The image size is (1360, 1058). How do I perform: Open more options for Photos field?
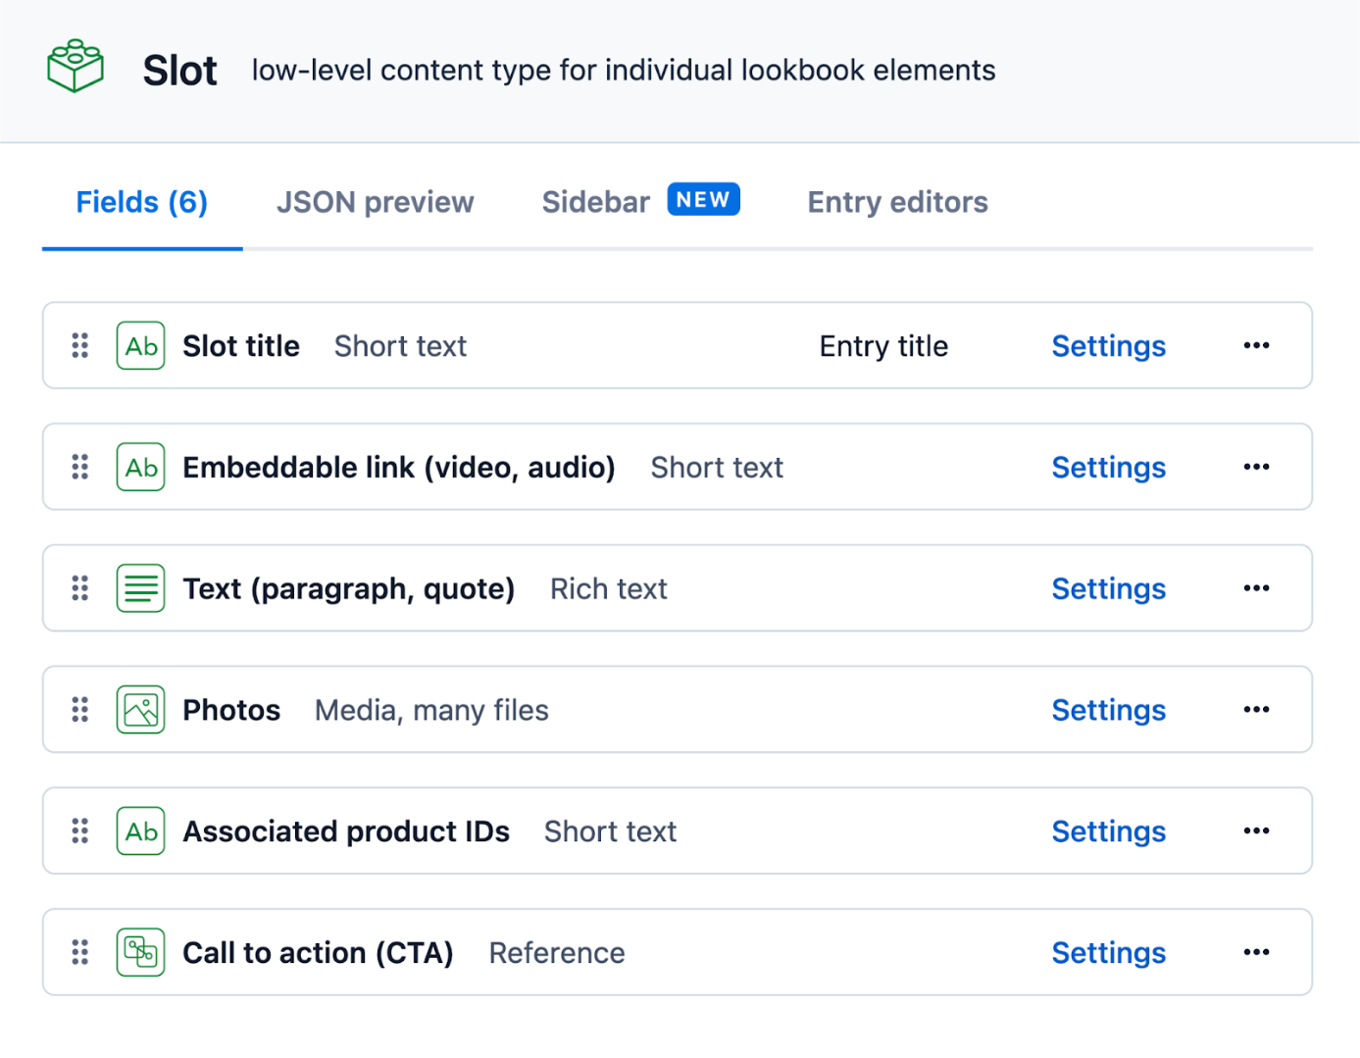[1256, 710]
